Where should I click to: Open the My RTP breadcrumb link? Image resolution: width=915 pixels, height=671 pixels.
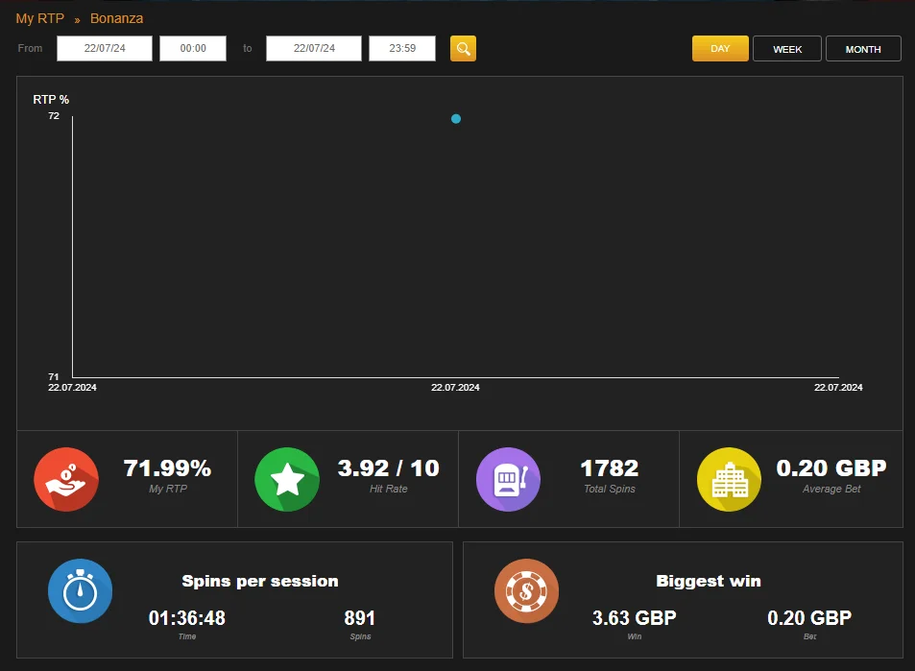pyautogui.click(x=39, y=18)
